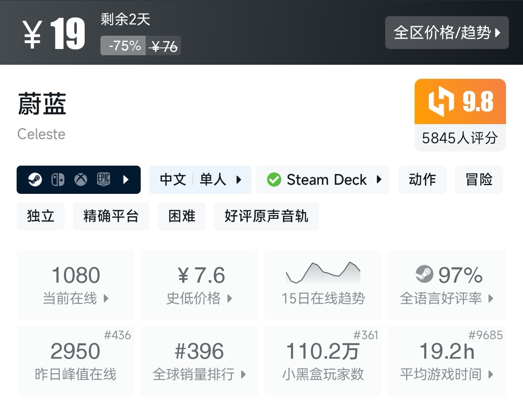Select the 冒险 genre tag
The image size is (523, 401).
pos(479,180)
